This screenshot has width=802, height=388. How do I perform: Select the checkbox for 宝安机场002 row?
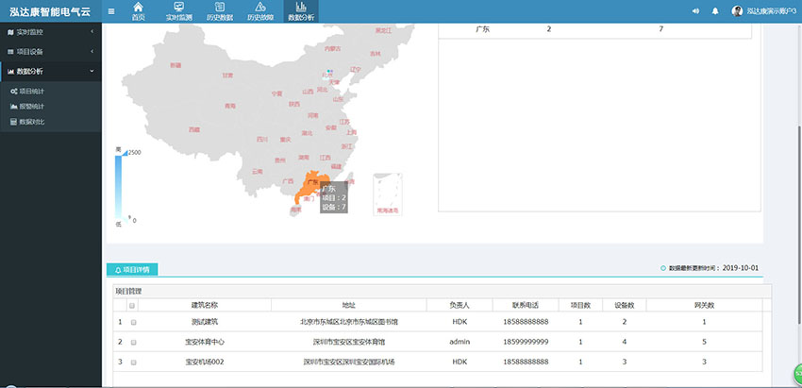[x=132, y=362]
